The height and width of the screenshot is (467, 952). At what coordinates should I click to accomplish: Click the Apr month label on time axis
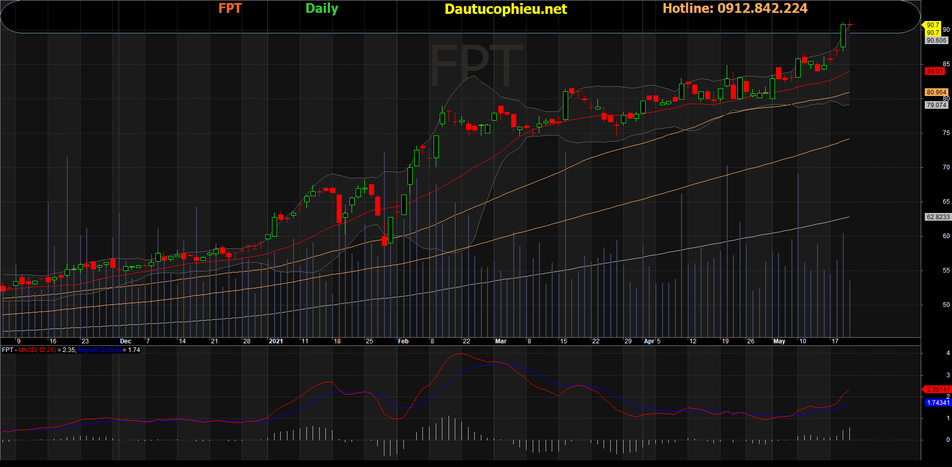pyautogui.click(x=649, y=341)
